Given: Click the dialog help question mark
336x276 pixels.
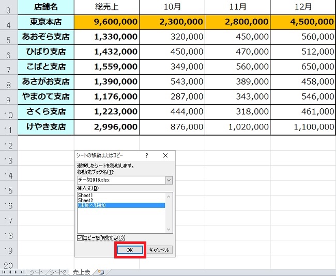Looking at the screenshot, I should tap(147, 155).
